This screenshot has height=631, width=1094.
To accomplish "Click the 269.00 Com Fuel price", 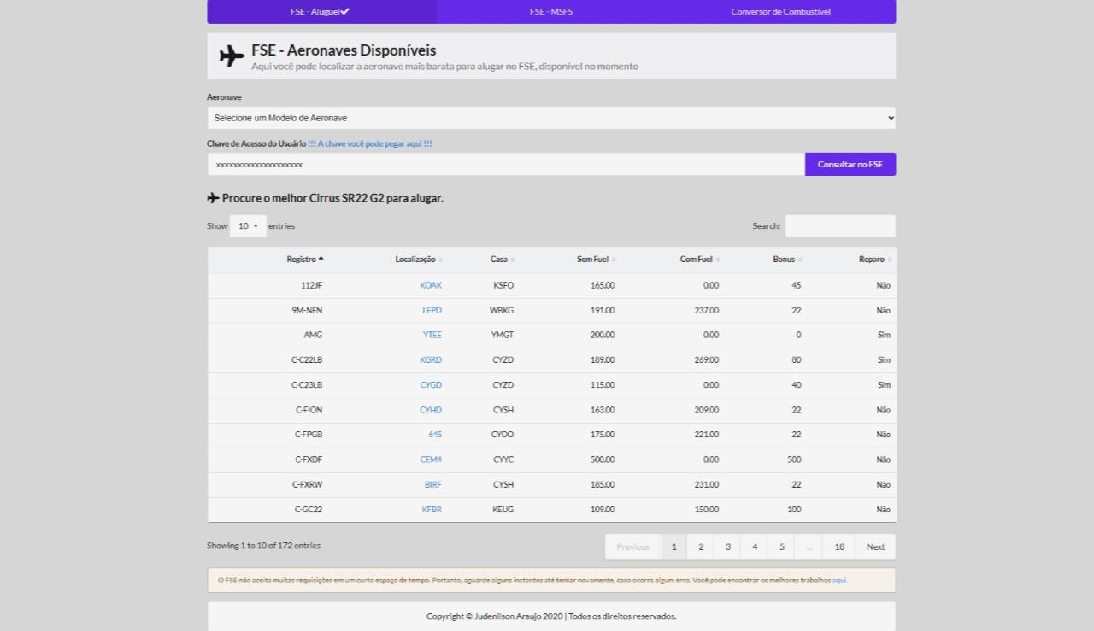I will click(x=707, y=360).
